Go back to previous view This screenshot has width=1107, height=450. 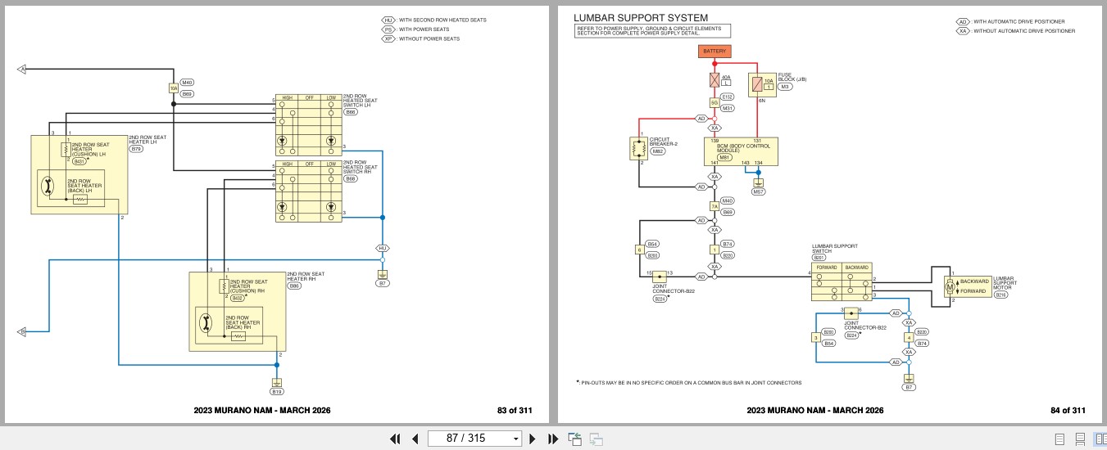(575, 439)
